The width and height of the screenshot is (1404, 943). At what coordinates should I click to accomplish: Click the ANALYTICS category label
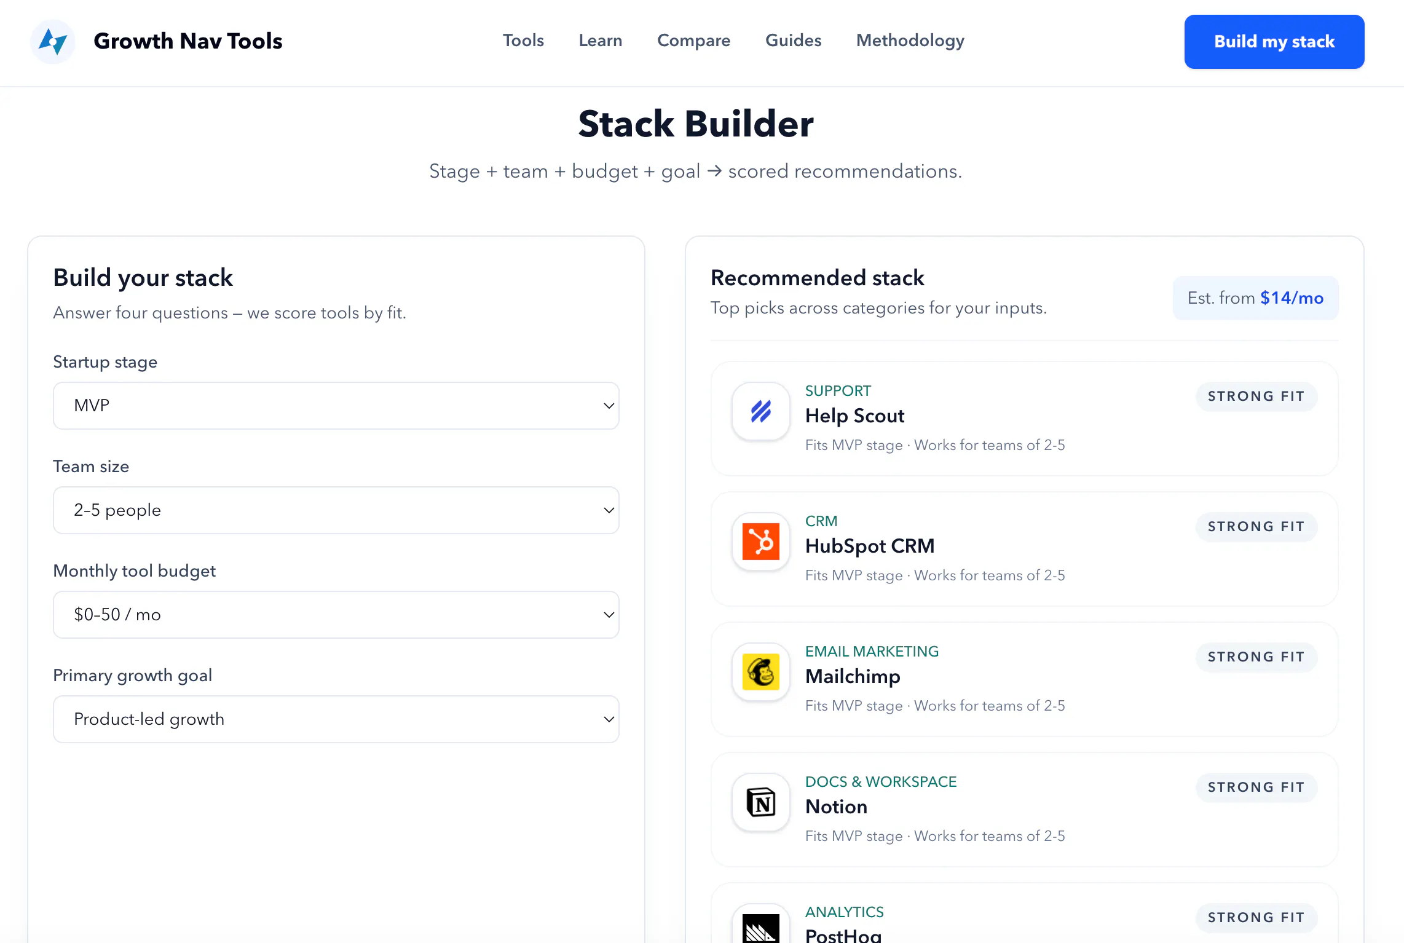845,912
